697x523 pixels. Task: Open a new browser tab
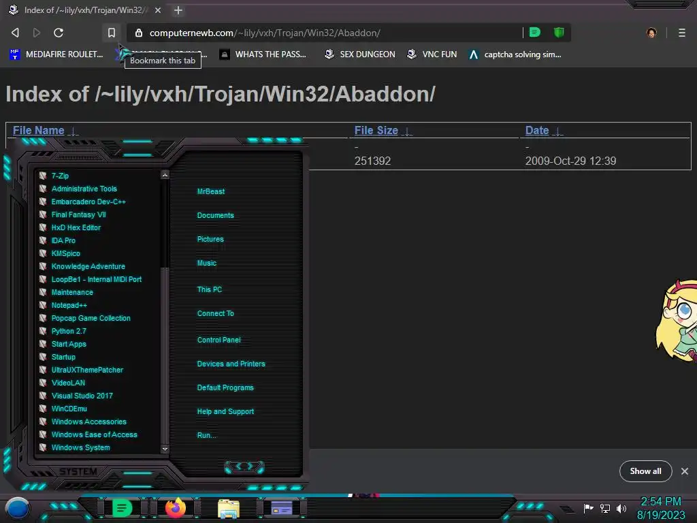click(x=178, y=10)
